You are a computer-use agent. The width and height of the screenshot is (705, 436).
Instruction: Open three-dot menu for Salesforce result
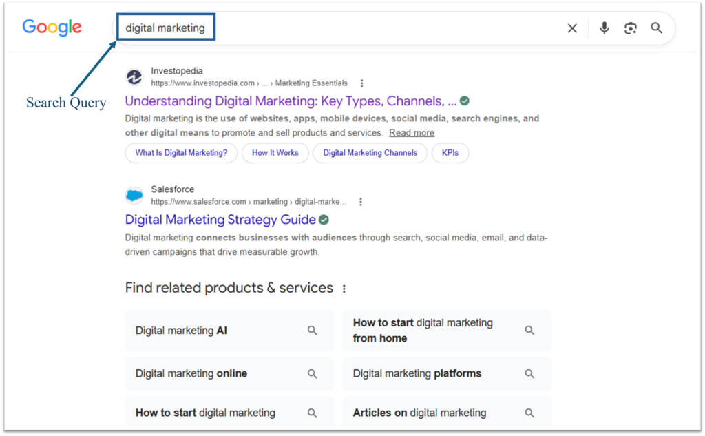[x=361, y=202]
